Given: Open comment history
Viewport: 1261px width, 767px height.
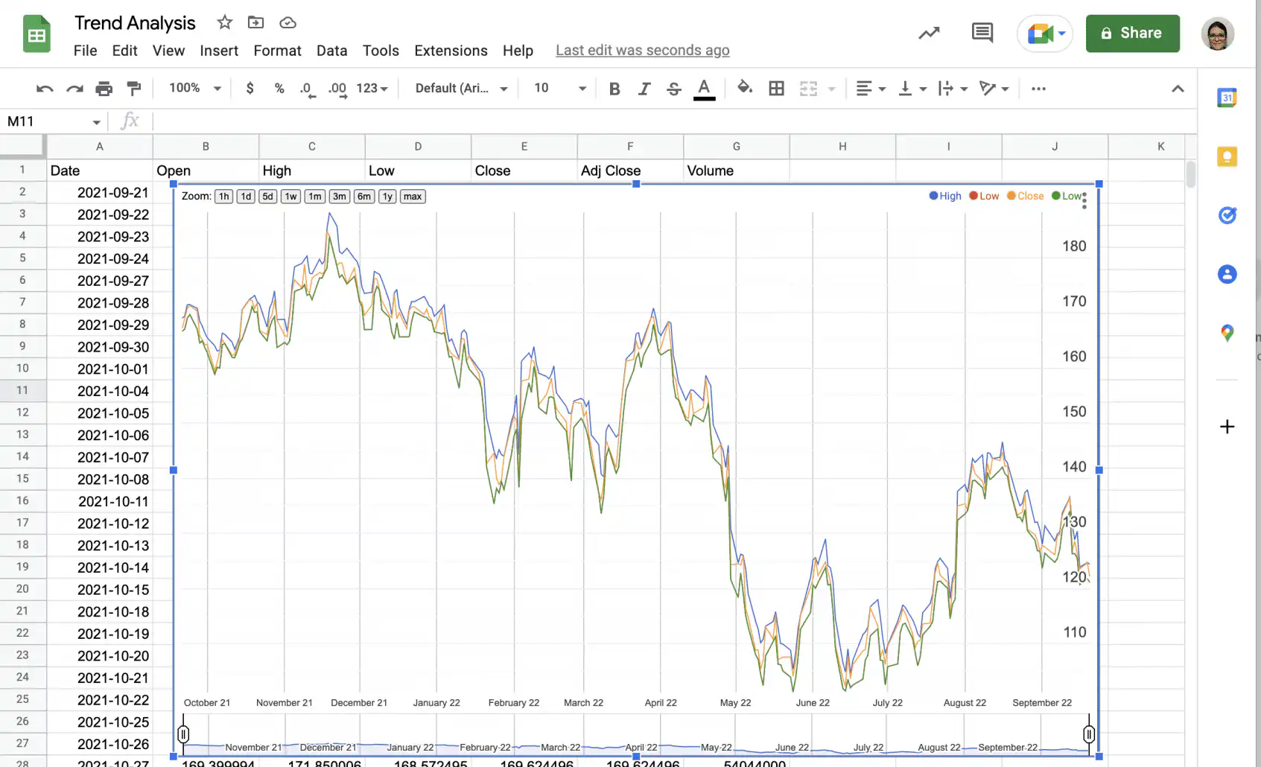Looking at the screenshot, I should click(x=982, y=33).
